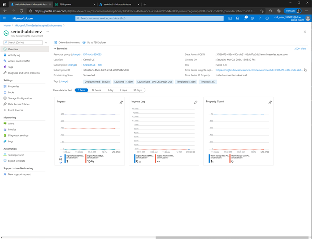Screen dimensions: 312x239
Task: Switch to the TSI Explorer browser tab
Action: click(75, 4)
